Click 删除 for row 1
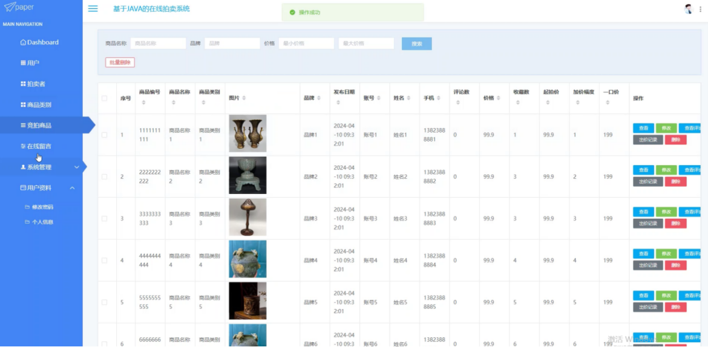This screenshot has width=708, height=347. click(x=675, y=140)
